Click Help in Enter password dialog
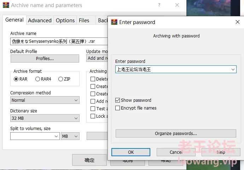 click(221, 152)
